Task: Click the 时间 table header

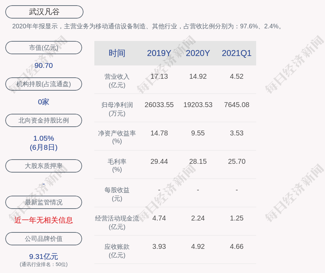Action: click(x=117, y=53)
